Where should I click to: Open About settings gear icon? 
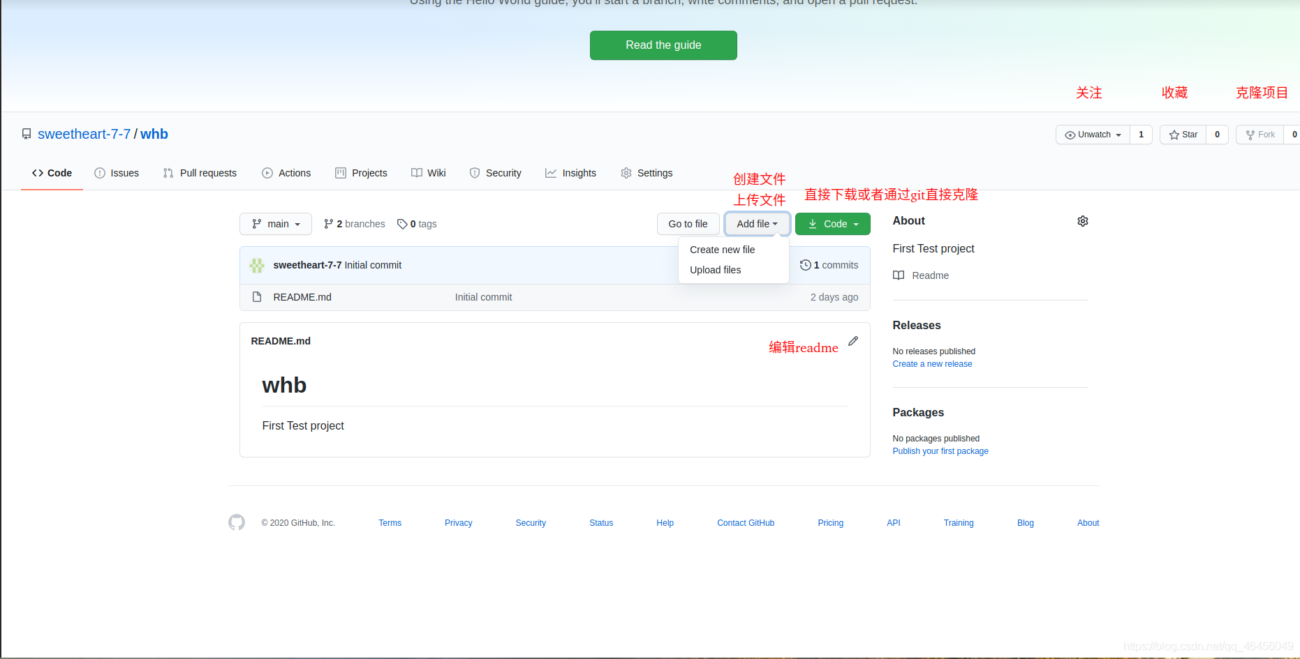[1083, 221]
